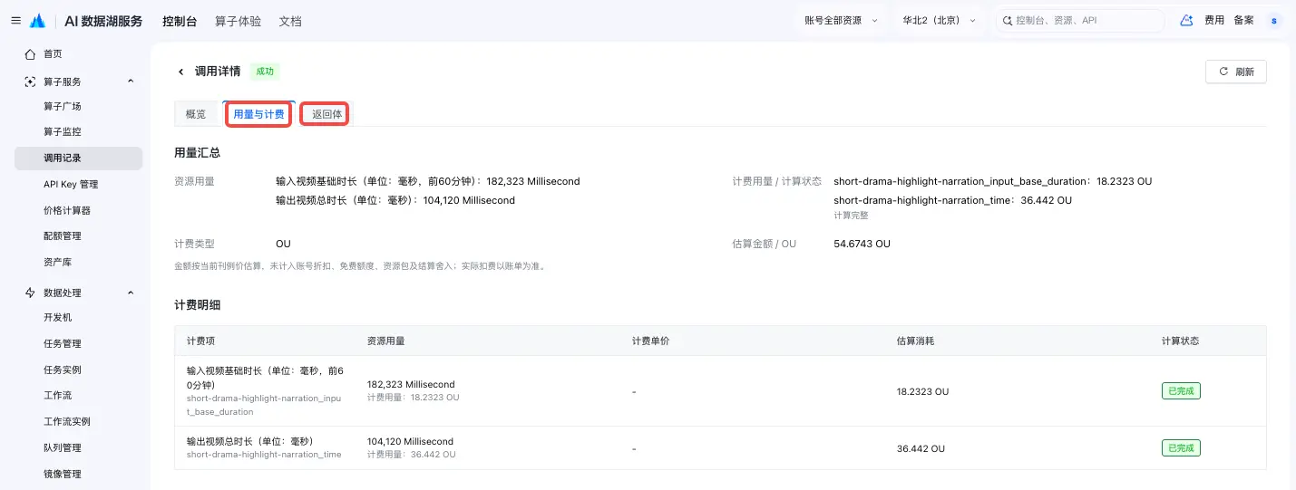The image size is (1296, 490).
Task: Click the 算子服务 section icon
Action: (x=31, y=82)
